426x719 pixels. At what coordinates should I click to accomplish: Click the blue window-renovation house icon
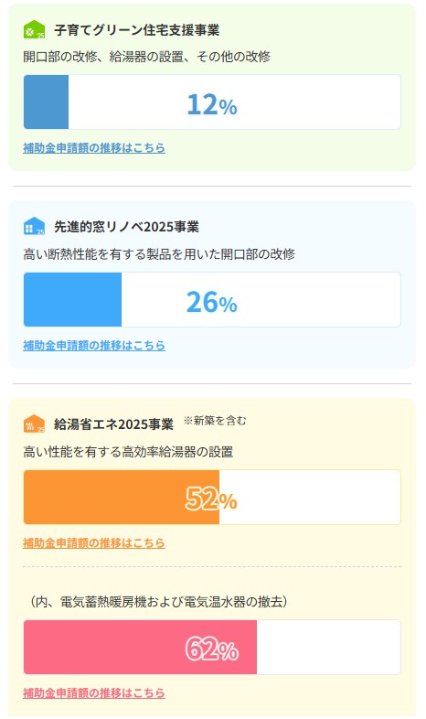[35, 227]
